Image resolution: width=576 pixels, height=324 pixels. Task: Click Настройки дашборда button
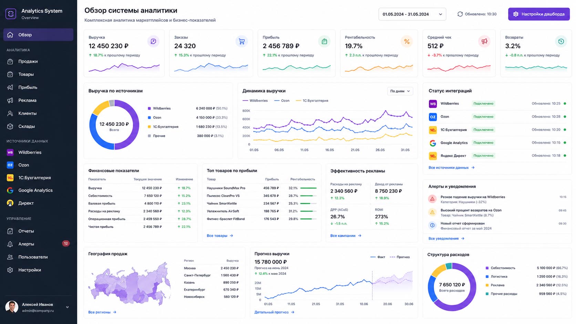point(539,14)
